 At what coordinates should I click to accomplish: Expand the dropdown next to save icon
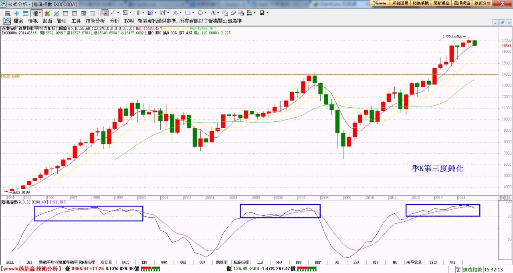(267, 13)
